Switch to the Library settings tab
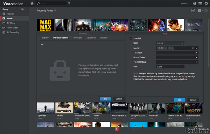This screenshot has width=210, height=134. pos(45,38)
